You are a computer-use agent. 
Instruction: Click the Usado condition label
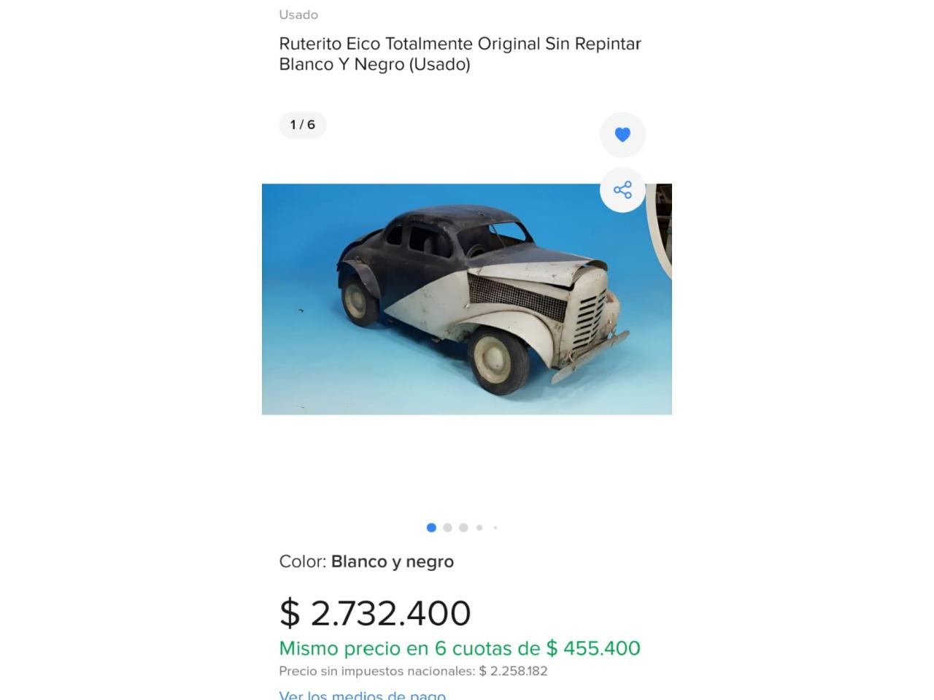coord(298,15)
